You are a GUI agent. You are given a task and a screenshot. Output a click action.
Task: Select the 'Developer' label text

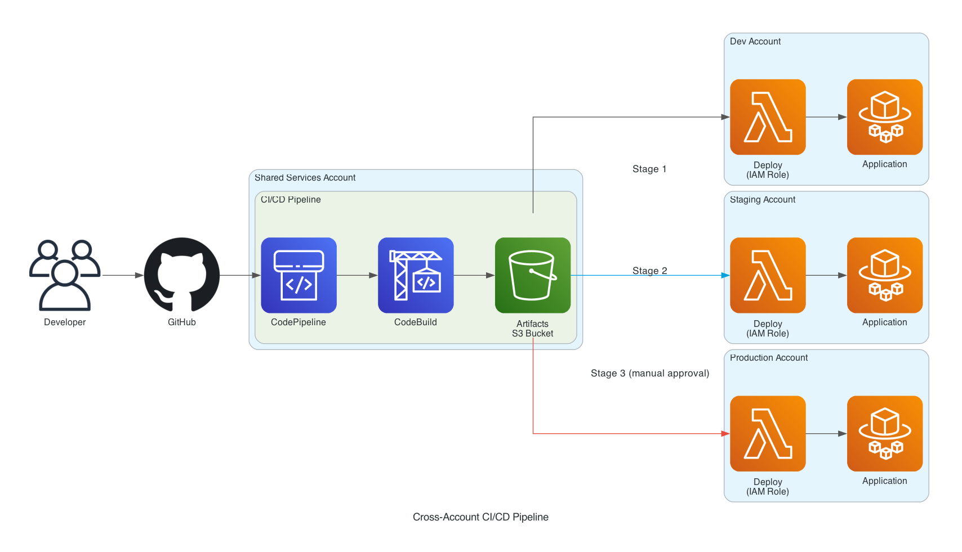(65, 322)
